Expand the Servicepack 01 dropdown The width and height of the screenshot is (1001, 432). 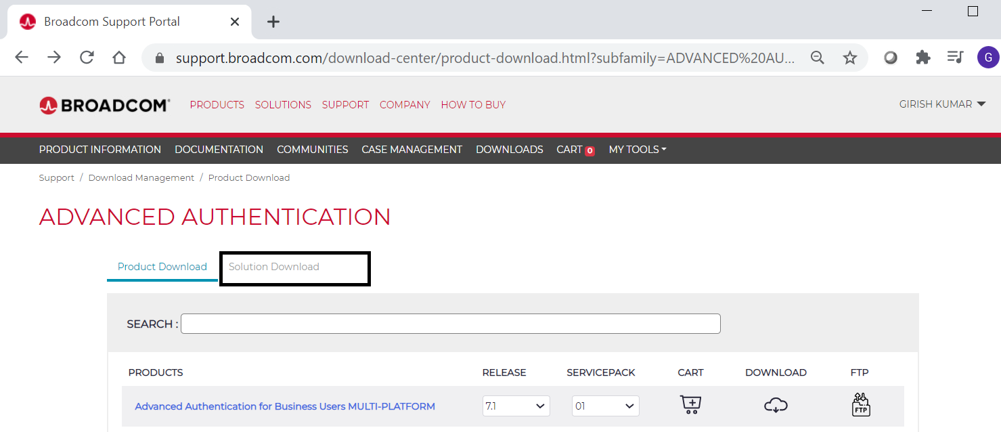[606, 406]
